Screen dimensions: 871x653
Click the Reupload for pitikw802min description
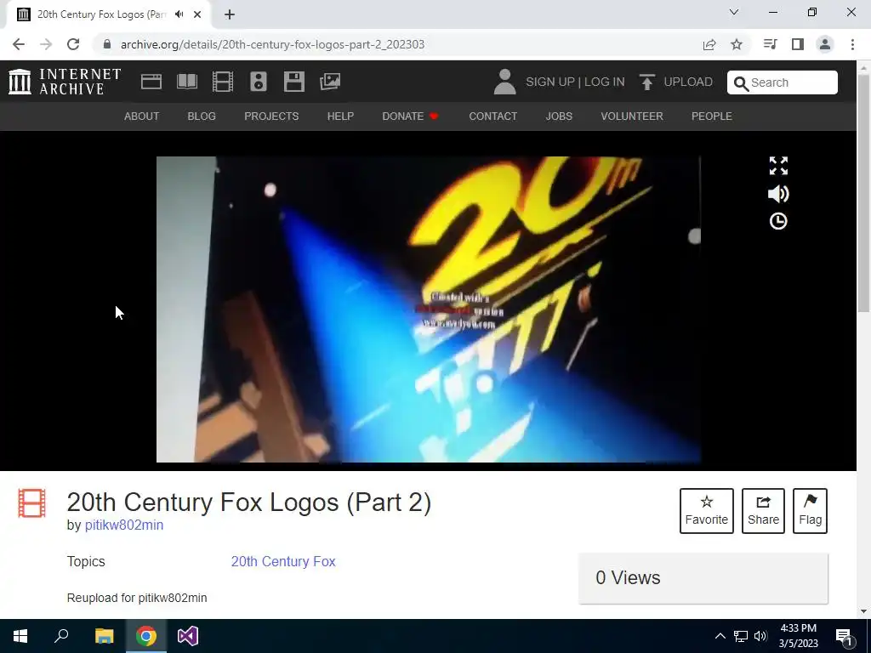137,598
